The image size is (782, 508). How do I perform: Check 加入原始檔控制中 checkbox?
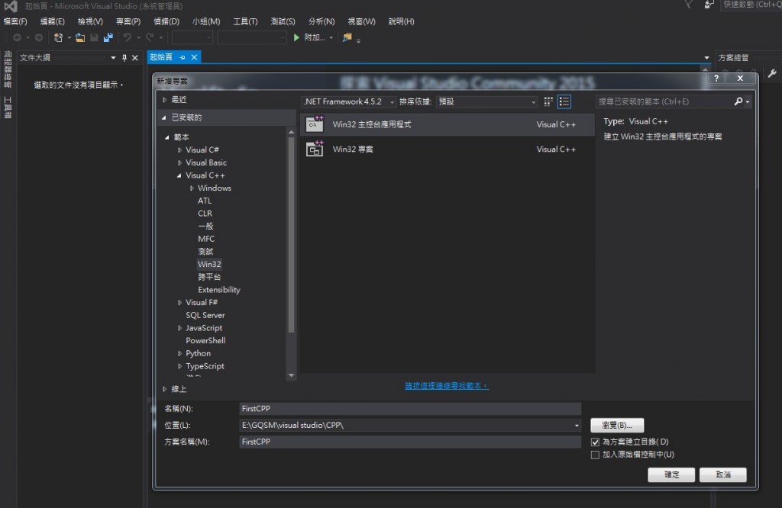(x=595, y=455)
